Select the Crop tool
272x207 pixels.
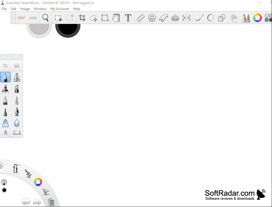[x=82, y=18]
